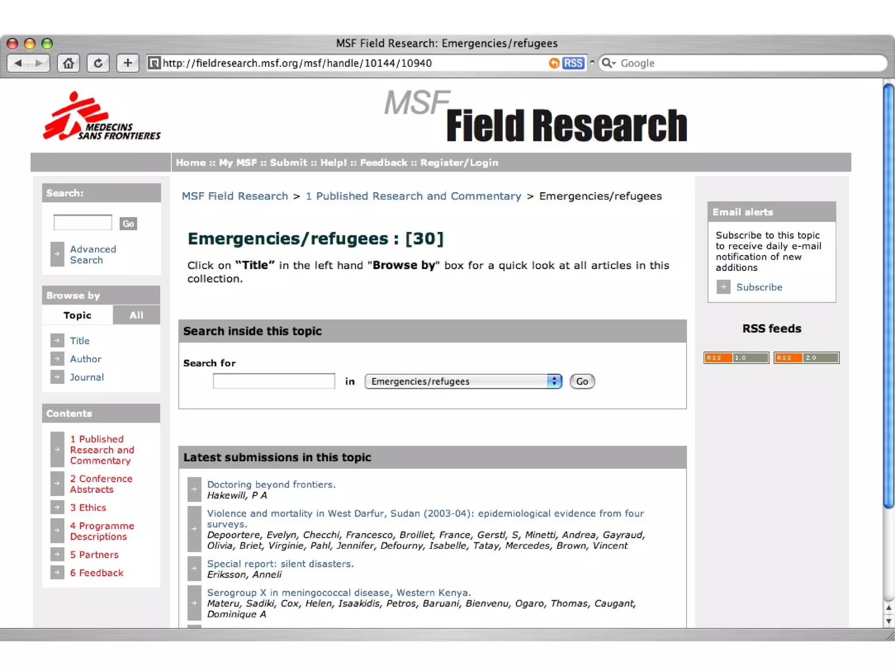Image resolution: width=895 pixels, height=671 pixels.
Task: Click the arrow icon beside Subscribe
Action: (x=723, y=287)
